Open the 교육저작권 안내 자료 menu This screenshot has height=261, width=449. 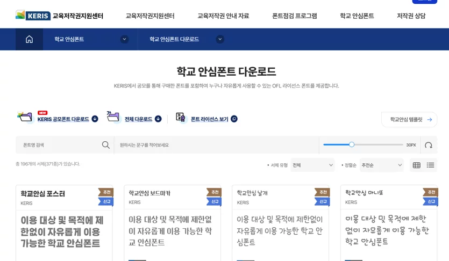click(223, 16)
